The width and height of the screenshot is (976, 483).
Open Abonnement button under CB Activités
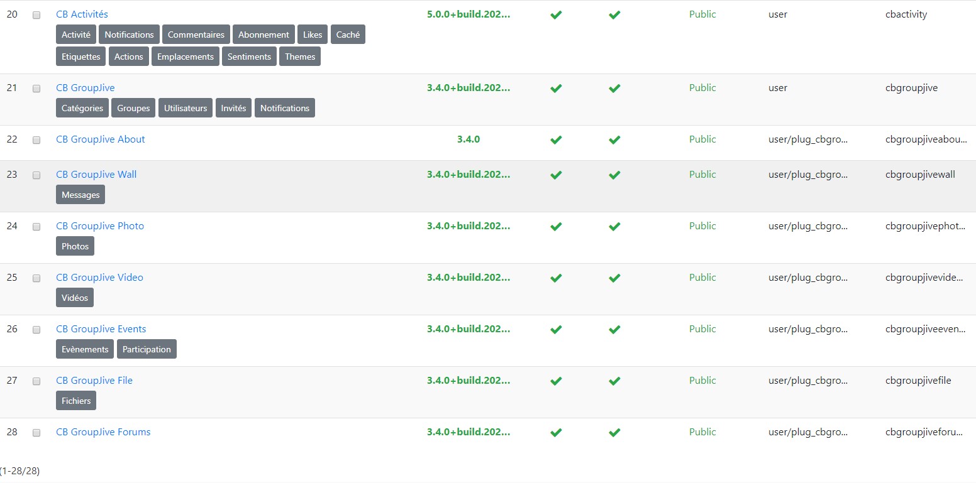(263, 35)
